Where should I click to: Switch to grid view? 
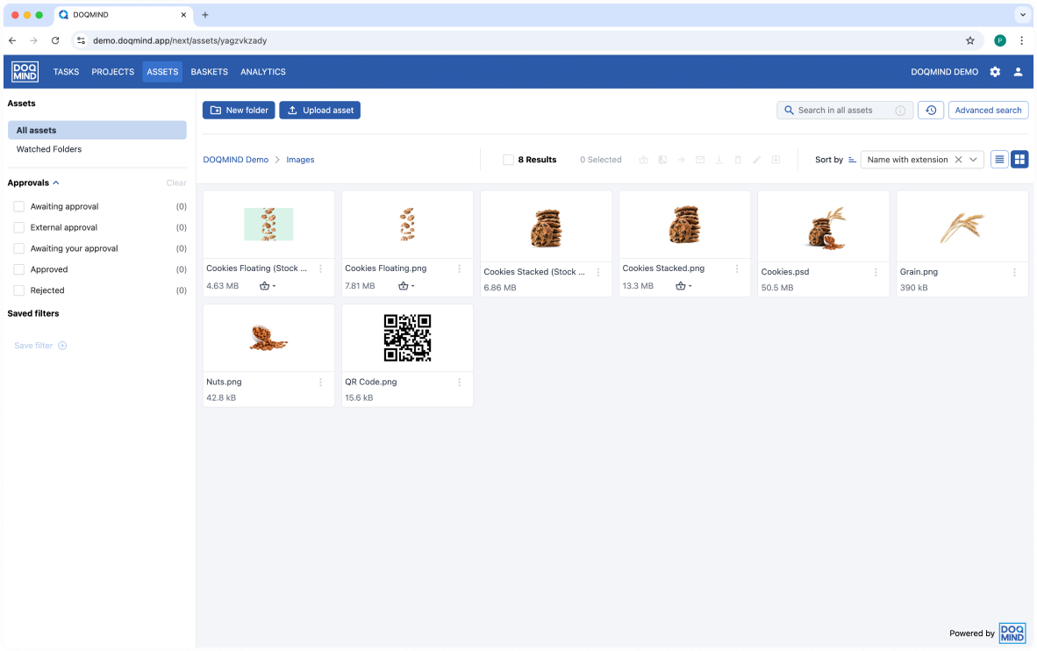click(1019, 160)
